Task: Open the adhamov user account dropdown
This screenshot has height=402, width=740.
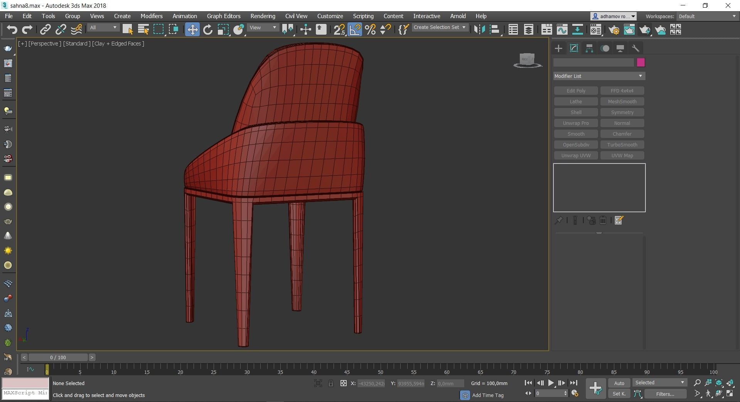Action: click(614, 16)
